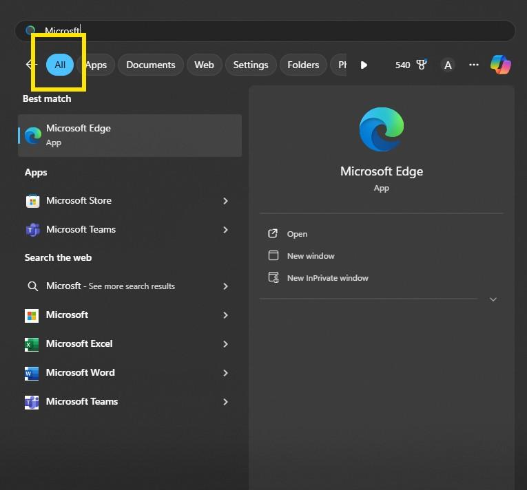Click the New window action icon
Viewport: 527px width, 490px height.
273,255
